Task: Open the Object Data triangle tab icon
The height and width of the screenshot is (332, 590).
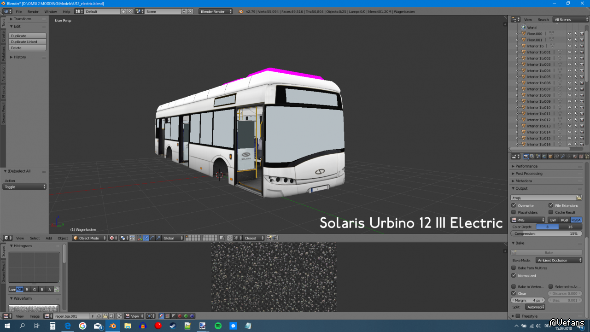Action: (x=568, y=157)
